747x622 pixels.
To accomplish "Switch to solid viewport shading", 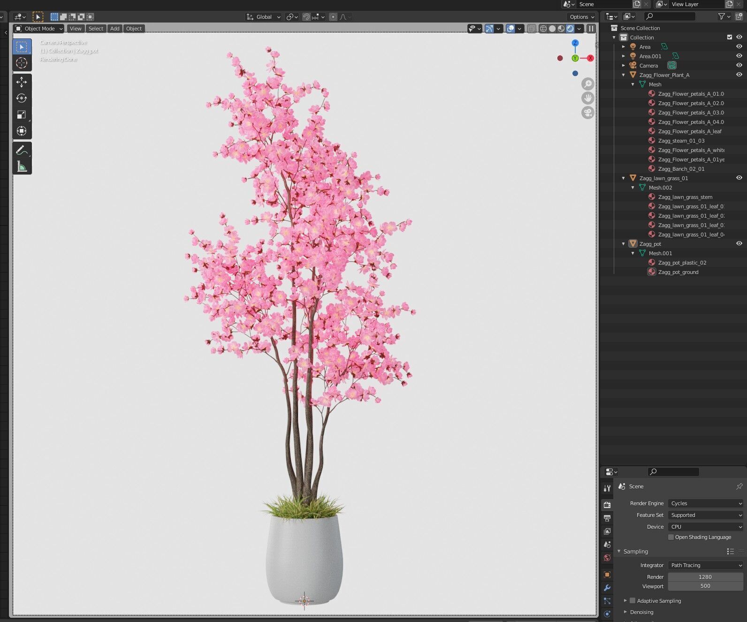I will pyautogui.click(x=552, y=29).
